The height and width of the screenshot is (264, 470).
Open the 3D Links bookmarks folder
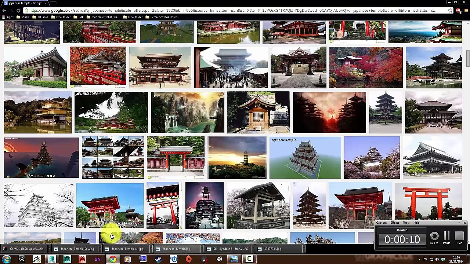click(40, 17)
